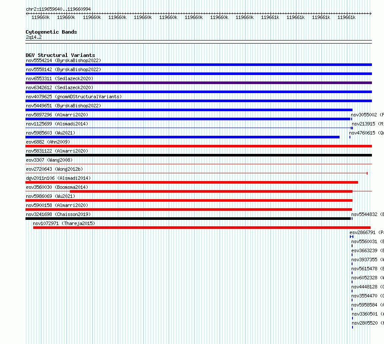Select the nsv6553311 (Sedlazeck2020) label

coord(60,78)
